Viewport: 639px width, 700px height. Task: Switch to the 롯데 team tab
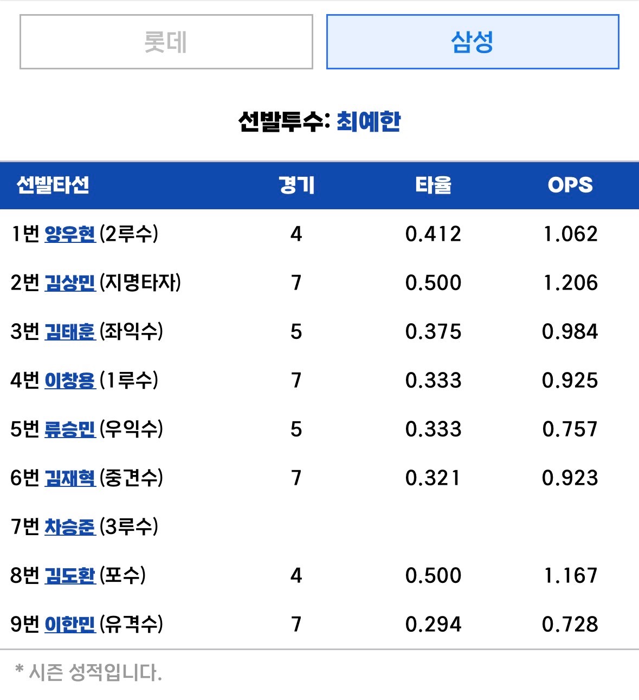pyautogui.click(x=166, y=42)
